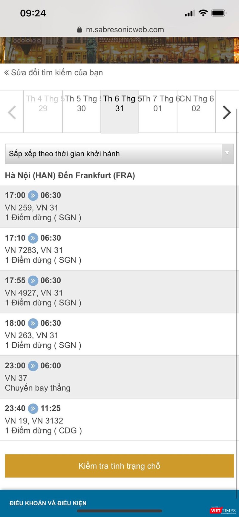Image resolution: width=239 pixels, height=517 pixels.
Task: Choose flight VN 19, VN 3132 via CDG
Action: [x=119, y=419]
